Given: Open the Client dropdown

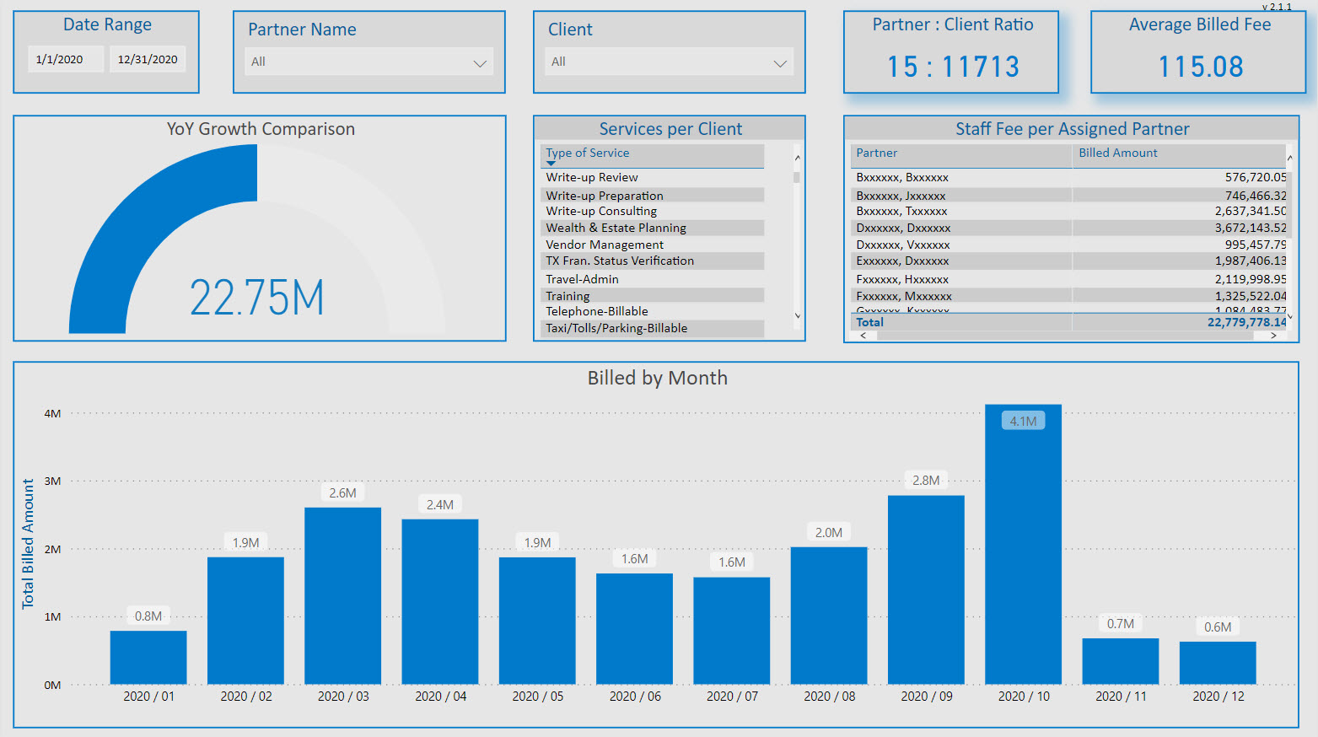Looking at the screenshot, I should 780,62.
